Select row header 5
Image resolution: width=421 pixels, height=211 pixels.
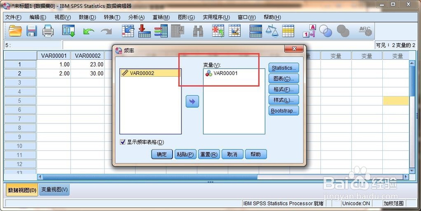(x=20, y=101)
